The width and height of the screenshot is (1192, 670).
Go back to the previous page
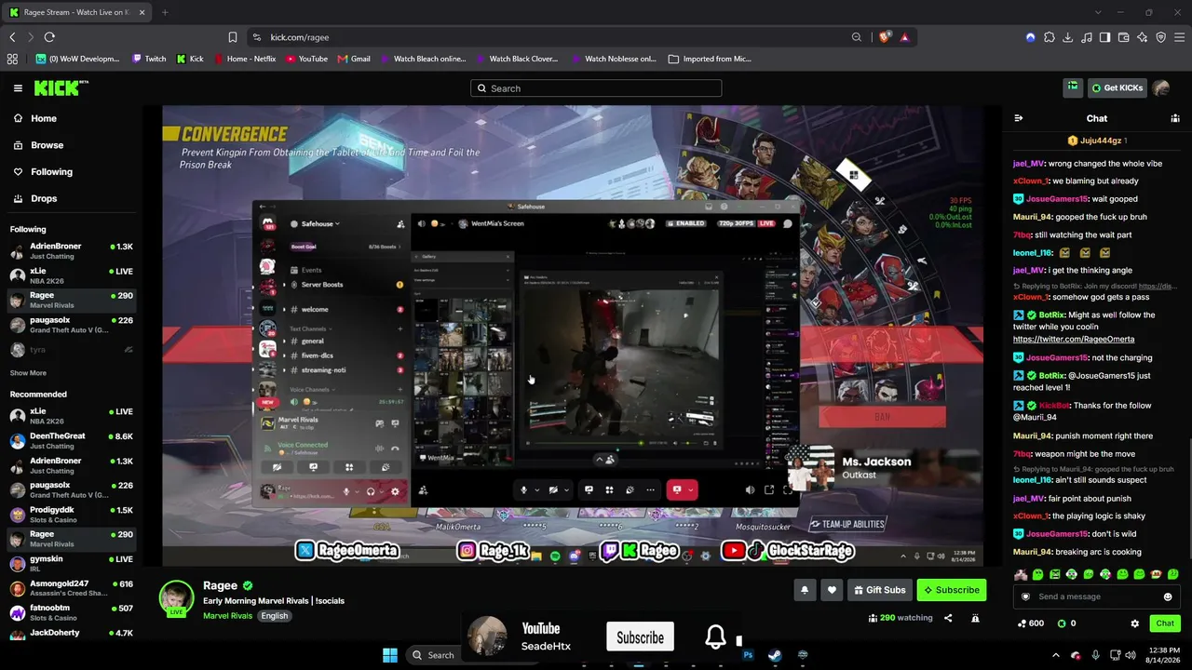12,37
